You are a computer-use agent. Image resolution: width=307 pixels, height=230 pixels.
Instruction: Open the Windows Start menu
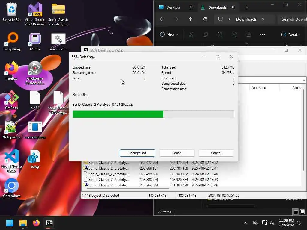pos(10,223)
